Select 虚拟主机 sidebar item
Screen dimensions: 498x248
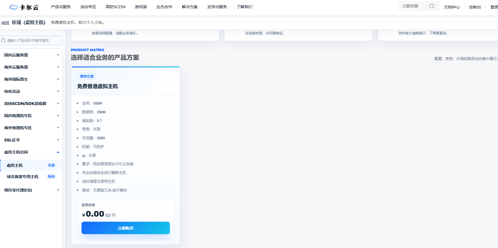31,165
